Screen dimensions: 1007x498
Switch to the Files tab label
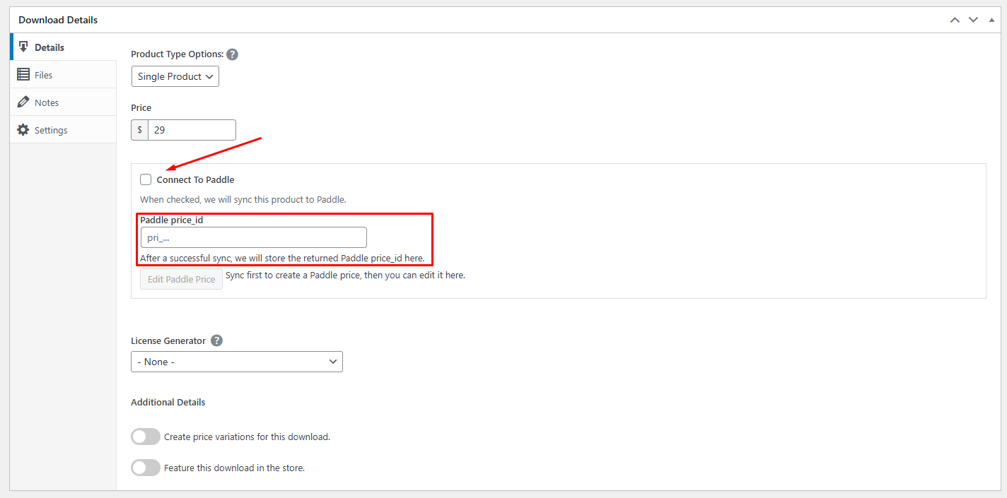[x=43, y=75]
